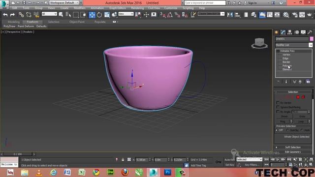Viewport: 315px width, 177px height.
Task: Activate the Select and Rotate tool
Action: pyautogui.click(x=99, y=15)
